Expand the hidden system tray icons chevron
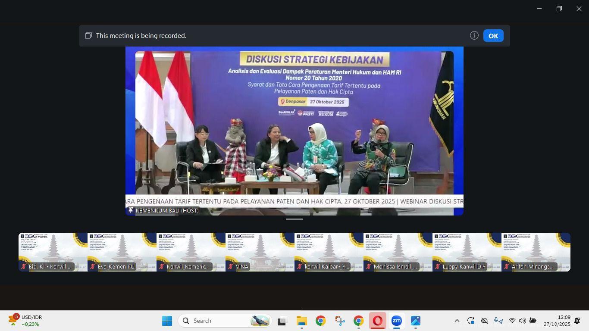This screenshot has width=589, height=331. coord(457,321)
